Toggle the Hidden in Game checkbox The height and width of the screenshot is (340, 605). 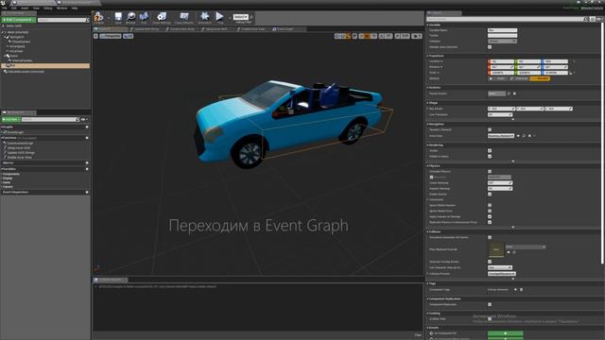click(490, 156)
